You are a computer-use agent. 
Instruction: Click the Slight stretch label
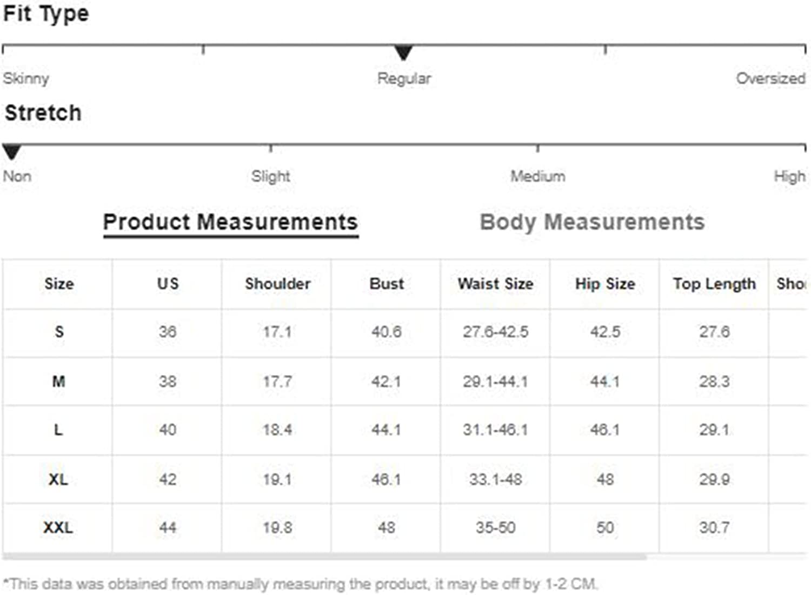(270, 176)
